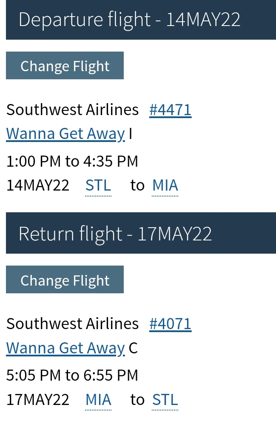This screenshot has width=276, height=428.
Task: Open flight number #4471 link
Action: (x=170, y=110)
